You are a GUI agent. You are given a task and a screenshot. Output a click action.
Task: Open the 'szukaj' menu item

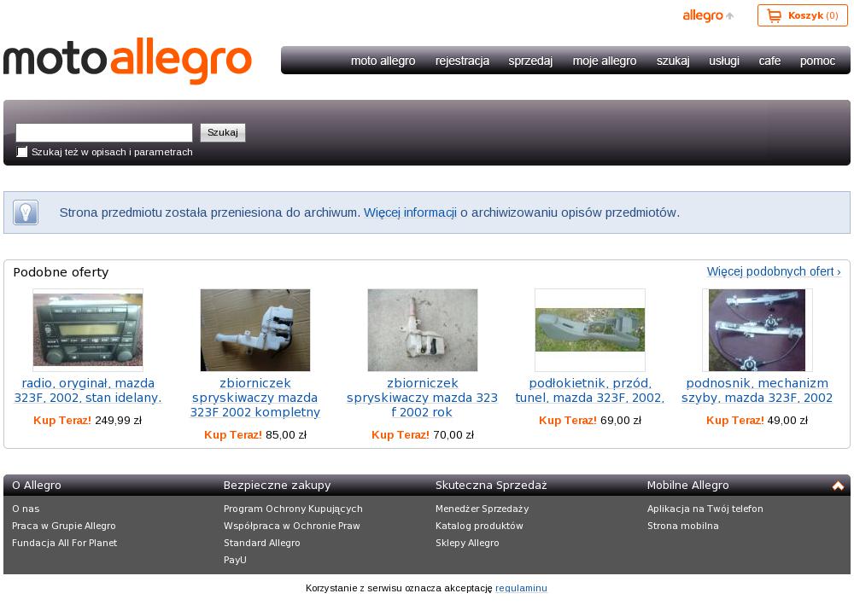coord(673,61)
